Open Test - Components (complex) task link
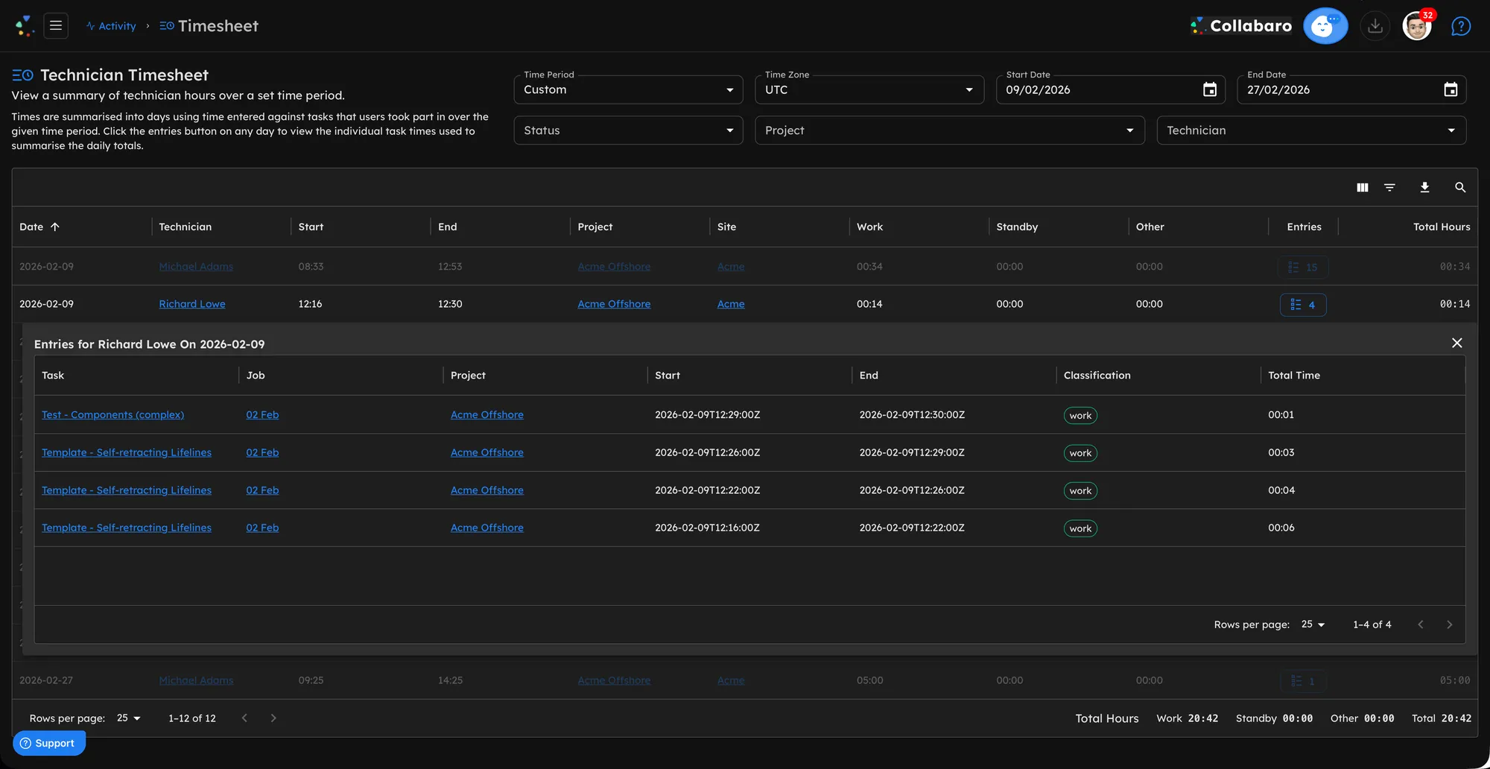The width and height of the screenshot is (1490, 769). (112, 415)
